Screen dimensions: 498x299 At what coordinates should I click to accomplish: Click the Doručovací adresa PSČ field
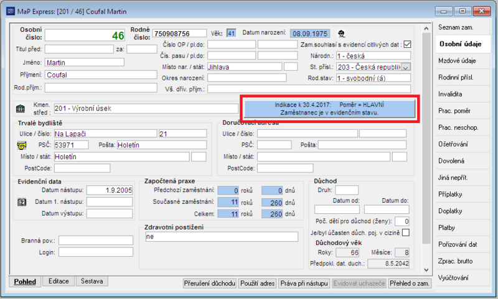[274, 145]
